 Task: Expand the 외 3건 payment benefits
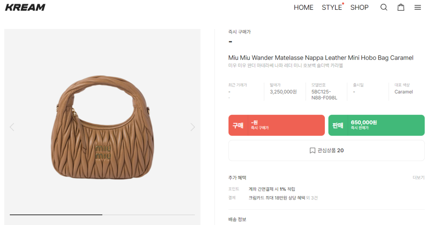point(312,198)
